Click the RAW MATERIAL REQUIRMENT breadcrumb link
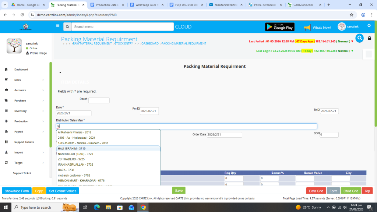 click(x=92, y=43)
